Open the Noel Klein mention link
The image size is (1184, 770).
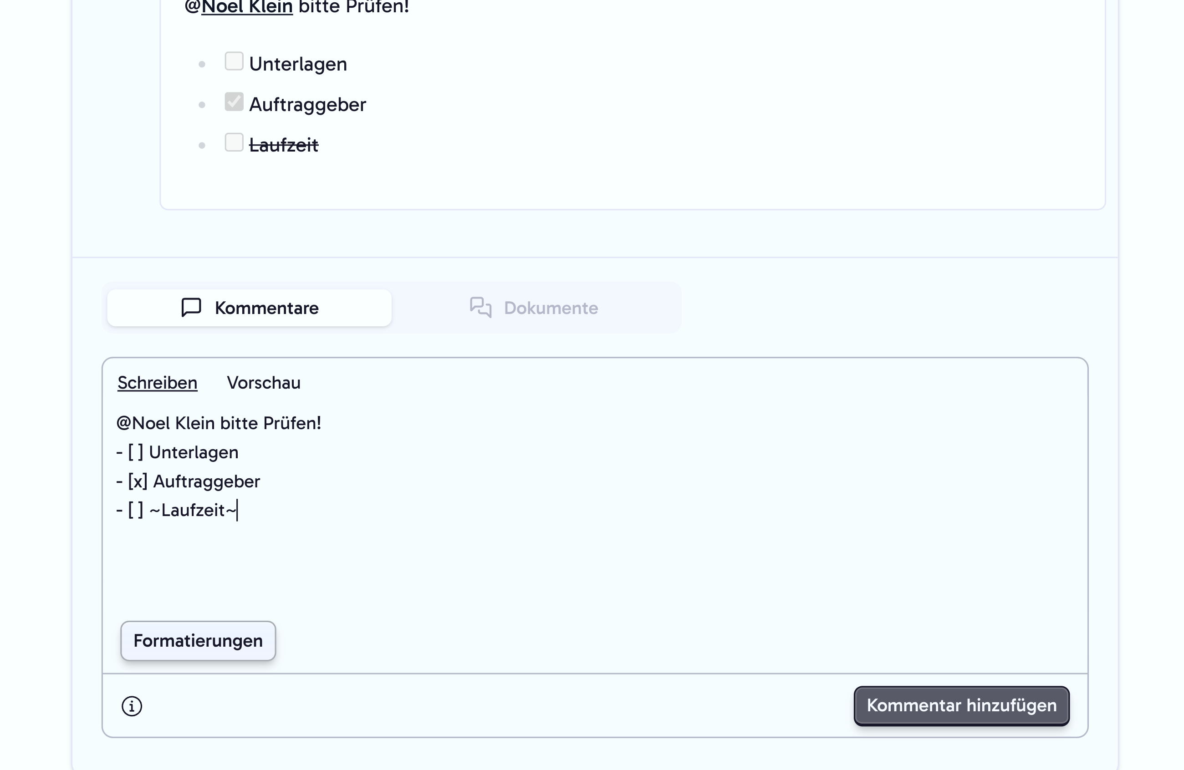coord(247,7)
